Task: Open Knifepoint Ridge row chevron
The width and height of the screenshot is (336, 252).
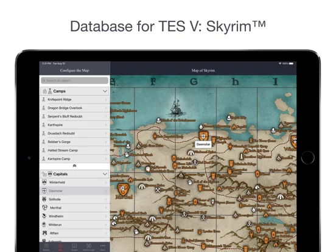Action: pos(106,99)
